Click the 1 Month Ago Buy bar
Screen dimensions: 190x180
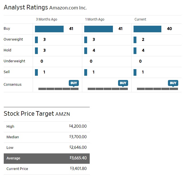(99, 29)
